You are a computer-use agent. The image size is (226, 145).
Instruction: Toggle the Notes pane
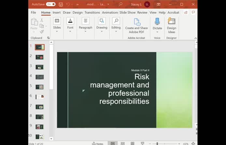97,143
